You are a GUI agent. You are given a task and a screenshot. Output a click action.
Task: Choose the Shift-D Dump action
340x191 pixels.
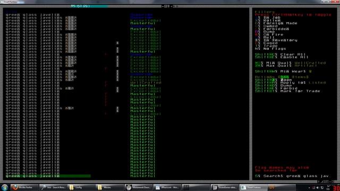[x=273, y=85]
